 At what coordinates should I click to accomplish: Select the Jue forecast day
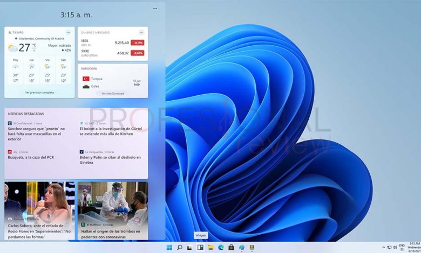pos(31,70)
